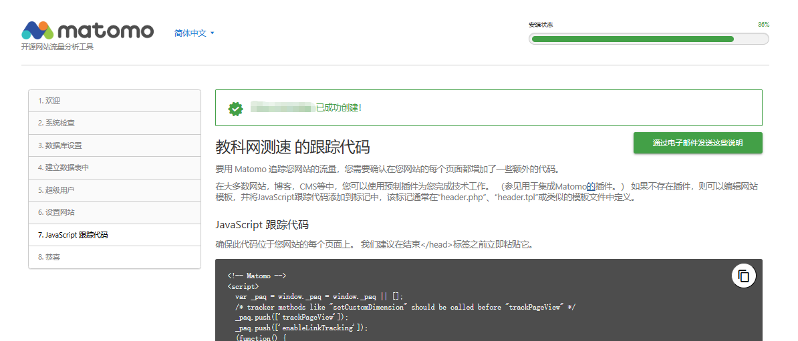Image resolution: width=798 pixels, height=341 pixels.
Task: Copy the tracking code with the copy icon
Action: point(744,276)
